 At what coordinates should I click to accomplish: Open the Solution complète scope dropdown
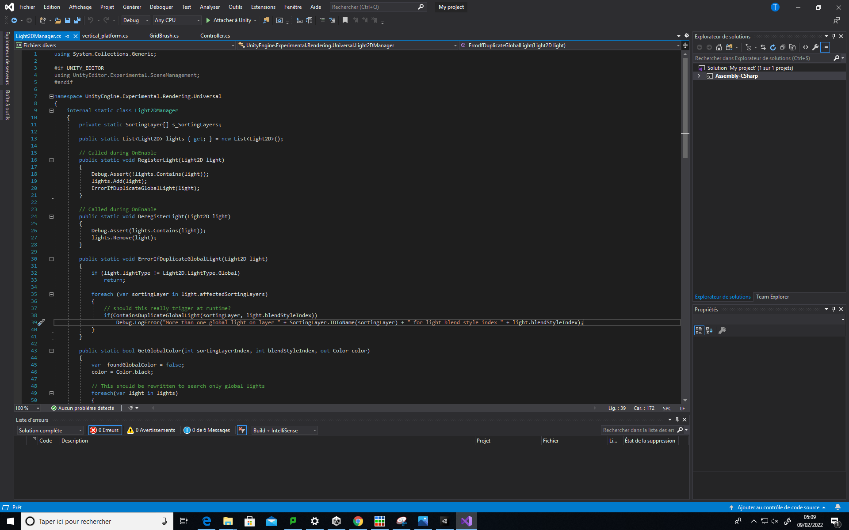tap(50, 430)
